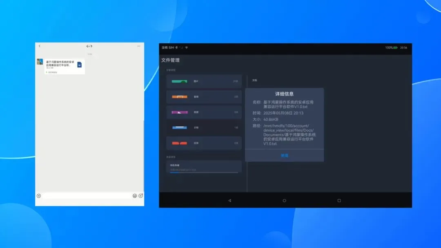Click the chat contact name at window top
This screenshot has width=441, height=248.
pos(89,46)
